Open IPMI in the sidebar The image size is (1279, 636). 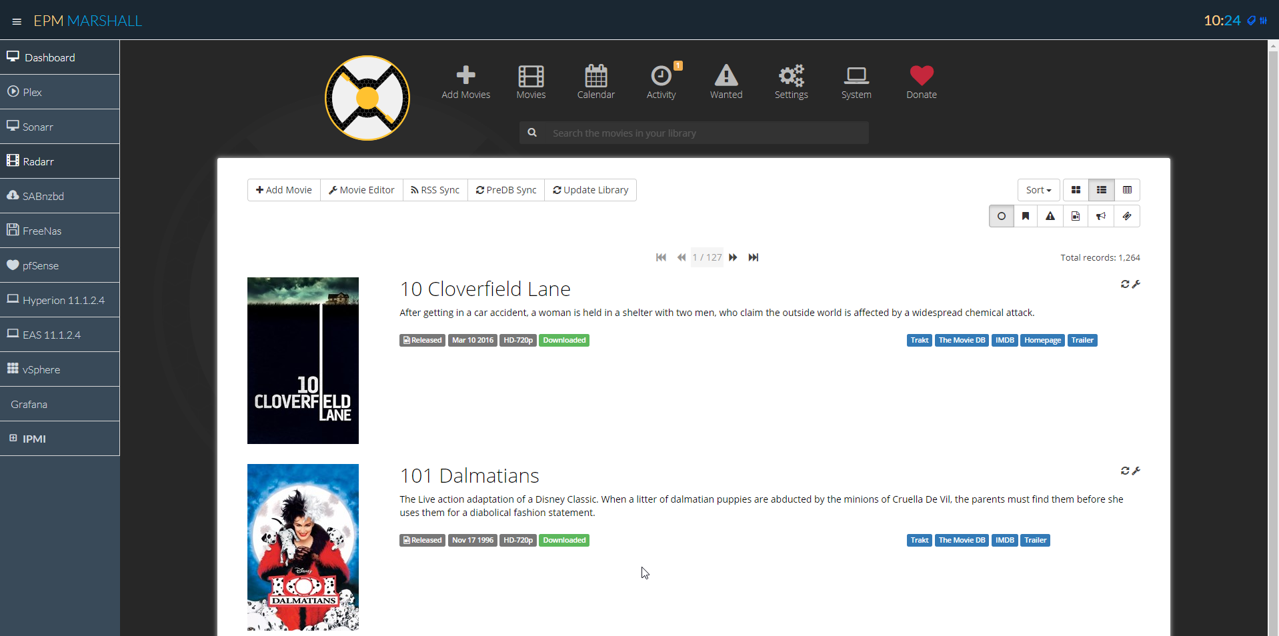60,439
